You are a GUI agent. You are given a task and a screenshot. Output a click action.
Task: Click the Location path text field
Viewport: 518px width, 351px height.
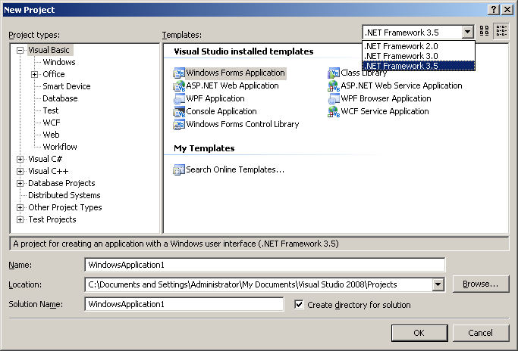259,284
